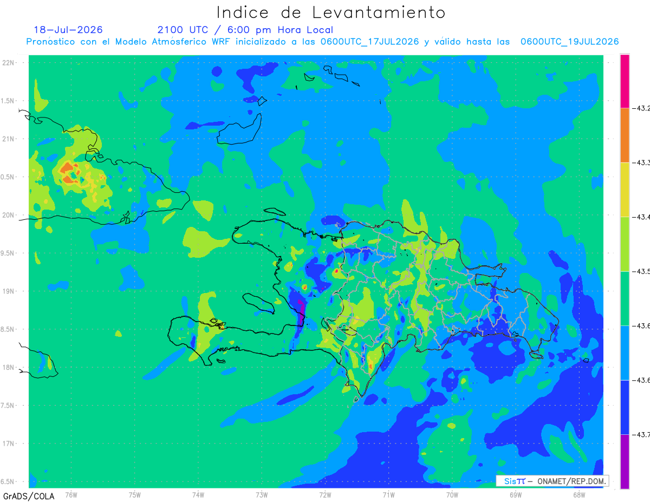Screen dimensions: 650x502
Task: Select '2100 UTC / 6:00 pm Hora Local' text
Action: 245,30
